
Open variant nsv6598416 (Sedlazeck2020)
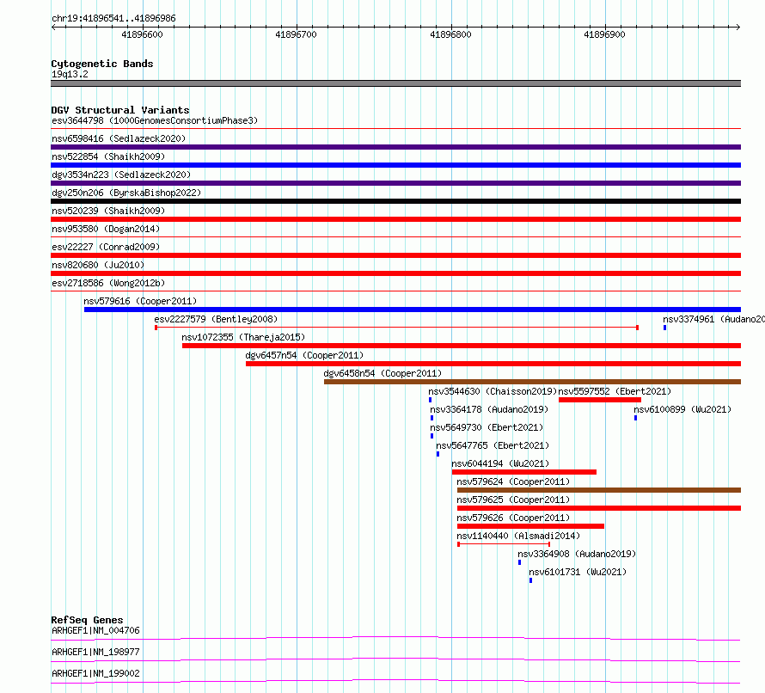119,138
